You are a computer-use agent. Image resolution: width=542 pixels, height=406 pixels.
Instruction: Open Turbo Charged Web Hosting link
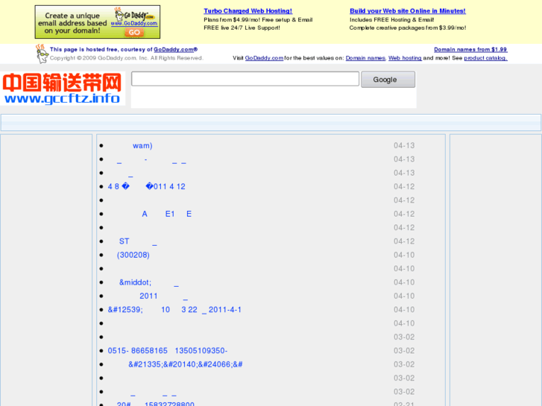pos(248,11)
